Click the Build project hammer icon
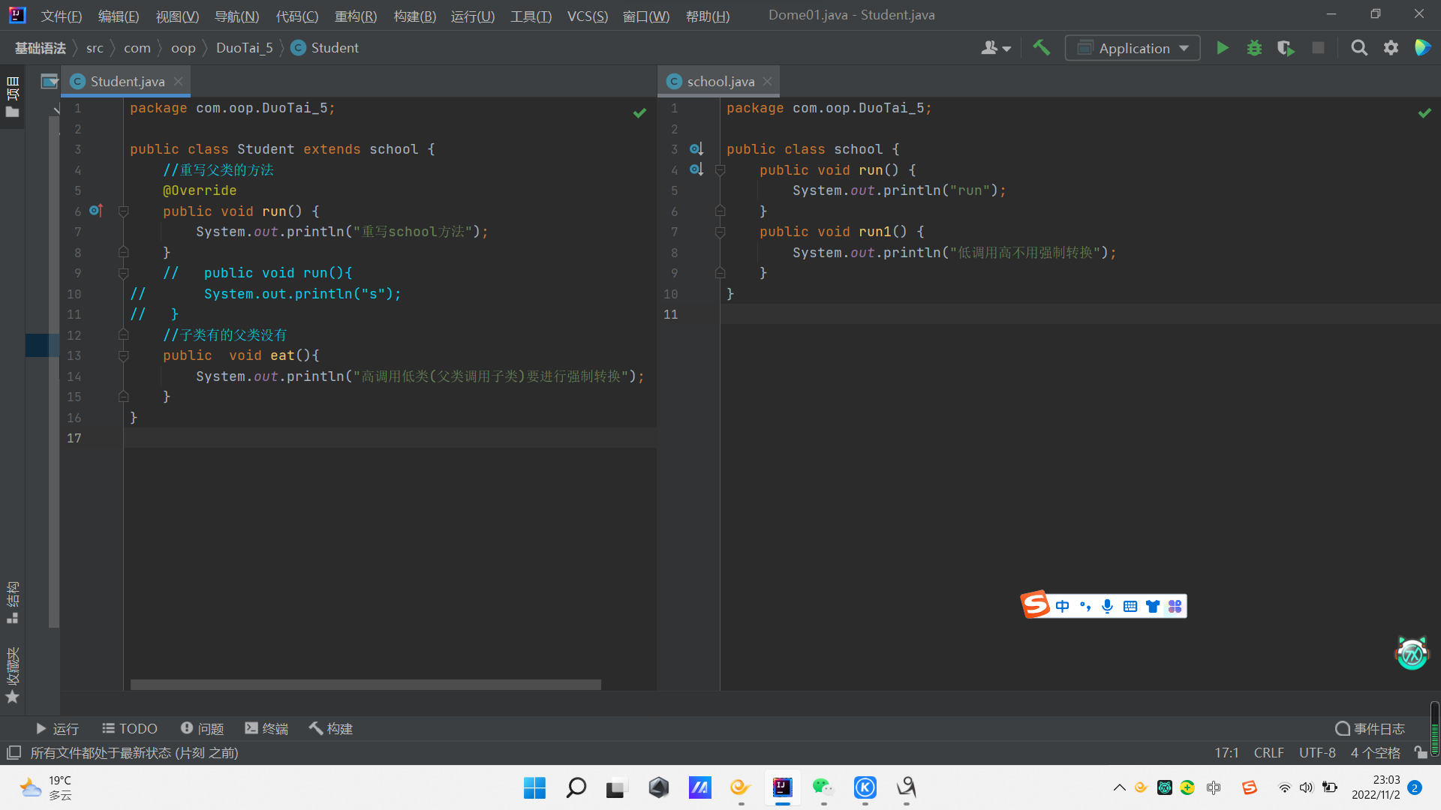The width and height of the screenshot is (1441, 810). tap(1041, 48)
